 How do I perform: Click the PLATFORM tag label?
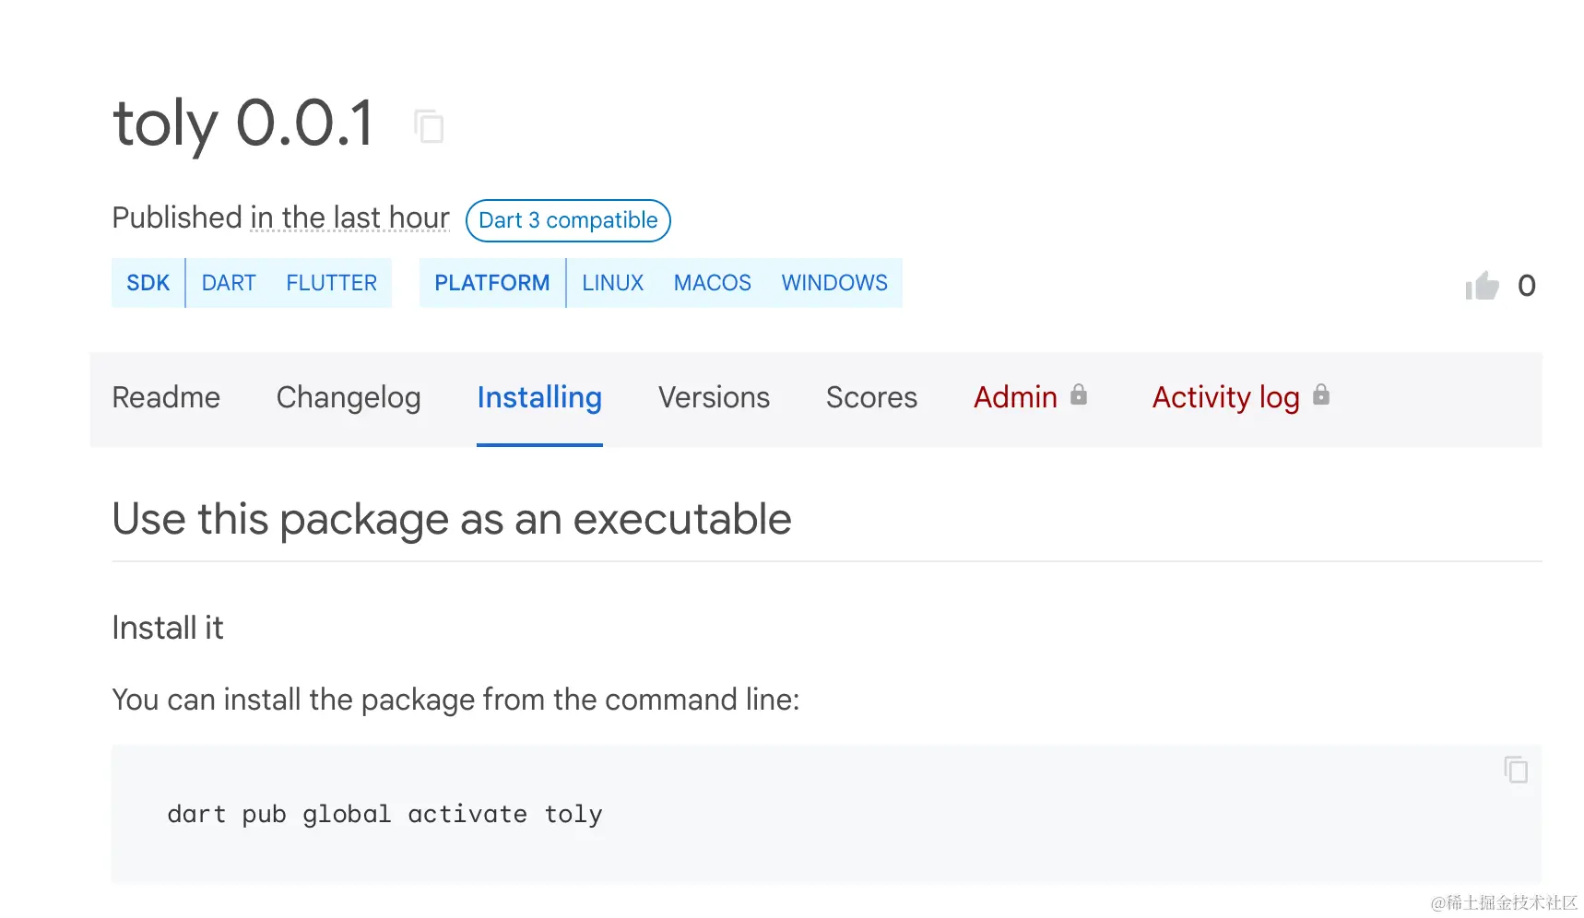pyautogui.click(x=492, y=283)
